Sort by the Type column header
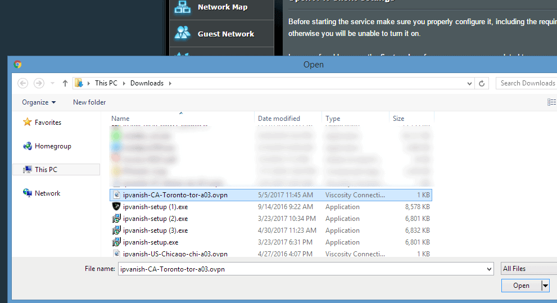The width and height of the screenshot is (557, 303). [x=355, y=119]
